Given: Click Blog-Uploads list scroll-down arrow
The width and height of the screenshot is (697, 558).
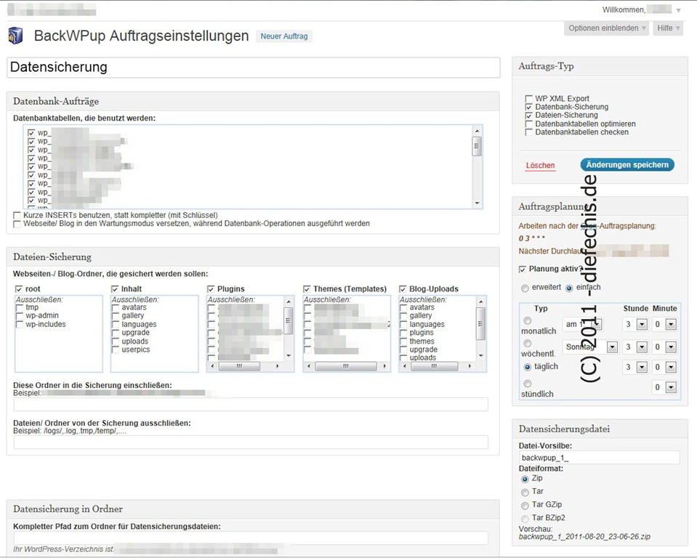Looking at the screenshot, I should pyautogui.click(x=481, y=356).
